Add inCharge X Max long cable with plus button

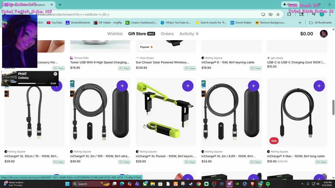coord(319,86)
